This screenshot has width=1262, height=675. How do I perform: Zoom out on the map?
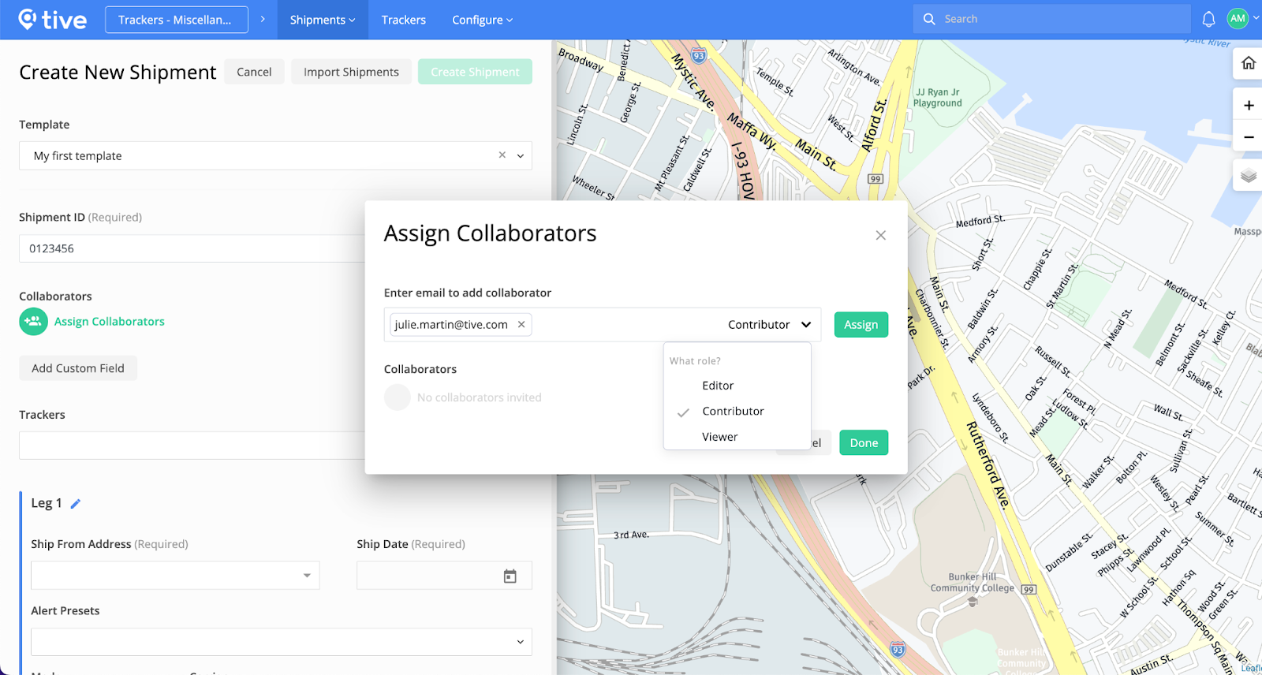click(x=1248, y=137)
